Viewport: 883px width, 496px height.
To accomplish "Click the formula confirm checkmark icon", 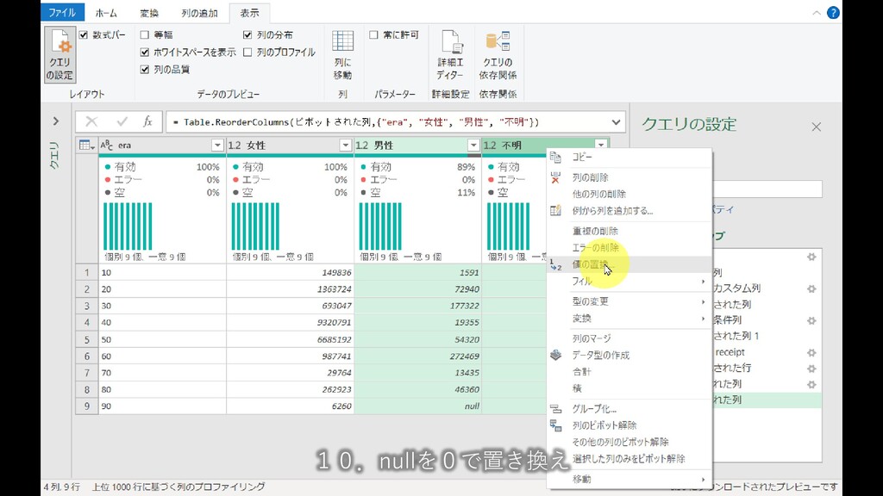I will (x=122, y=121).
